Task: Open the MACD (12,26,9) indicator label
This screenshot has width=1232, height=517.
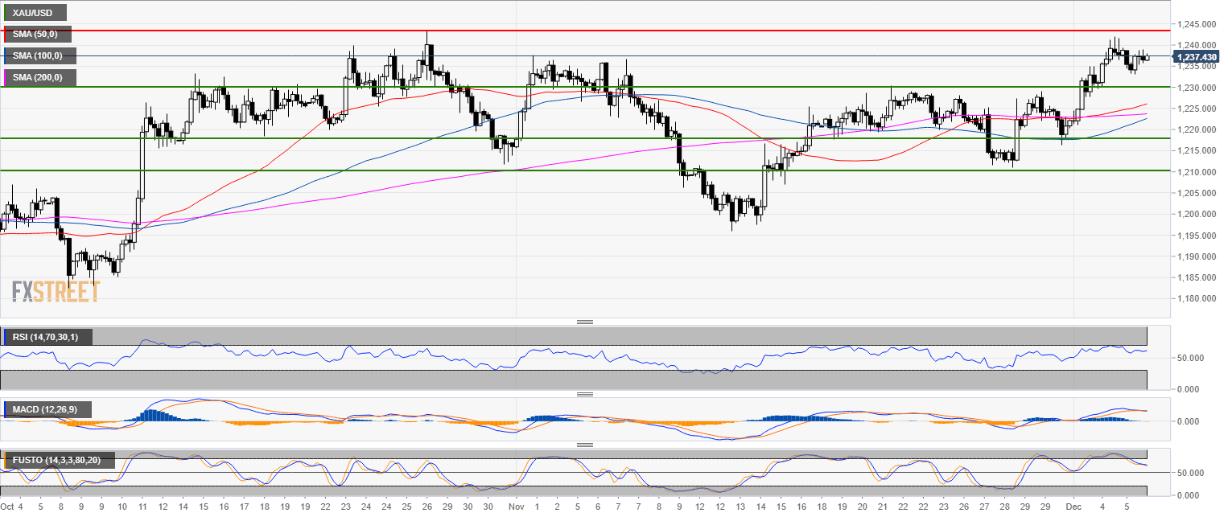Action: tap(43, 410)
